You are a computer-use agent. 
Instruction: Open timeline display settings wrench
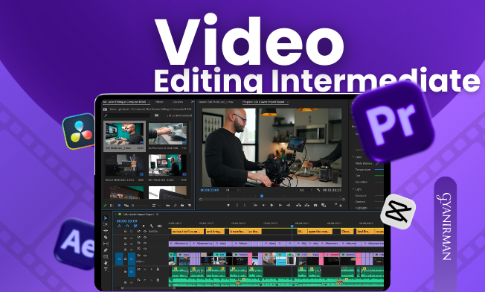[x=152, y=226]
